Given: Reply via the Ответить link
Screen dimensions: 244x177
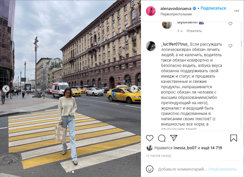Looking at the screenshot, I should tap(194, 31).
